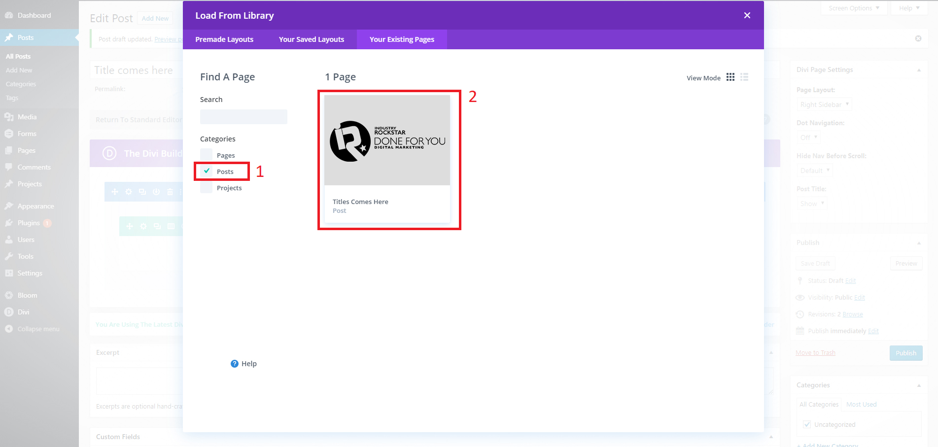Edit Publish immediately schedule
This screenshot has height=447, width=938.
(873, 331)
